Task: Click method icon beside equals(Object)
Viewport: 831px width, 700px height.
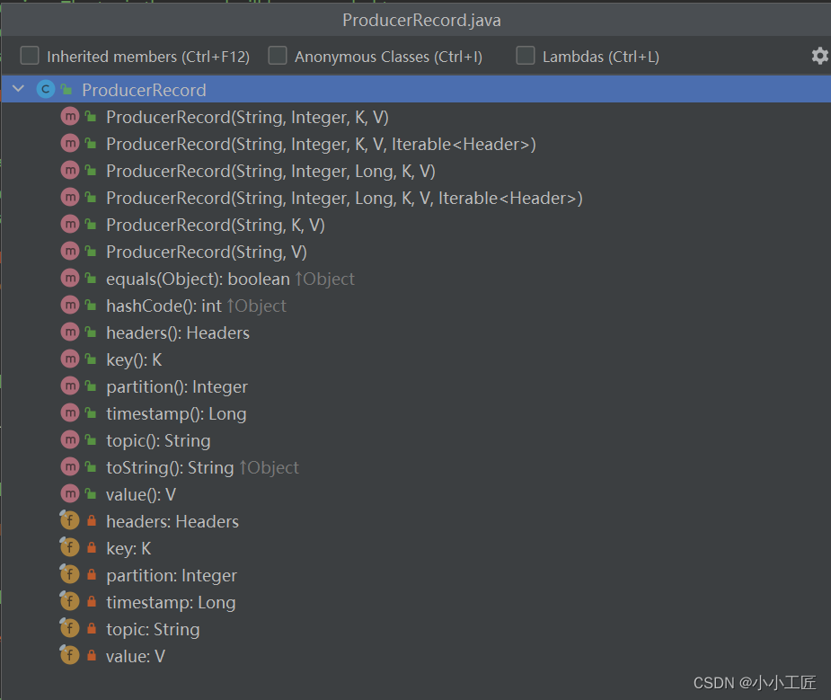Action: (x=70, y=278)
